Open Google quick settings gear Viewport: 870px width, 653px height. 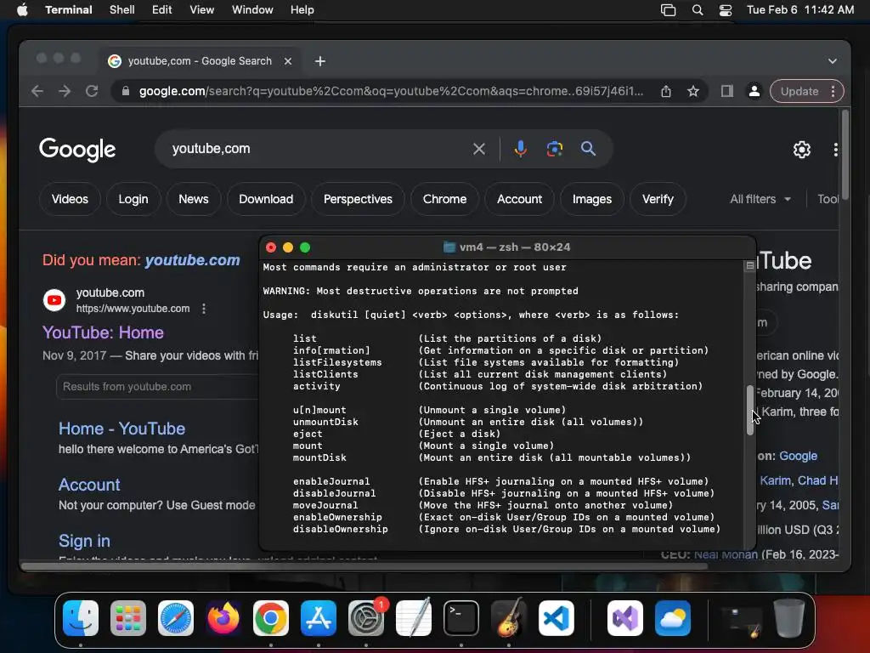click(x=802, y=150)
